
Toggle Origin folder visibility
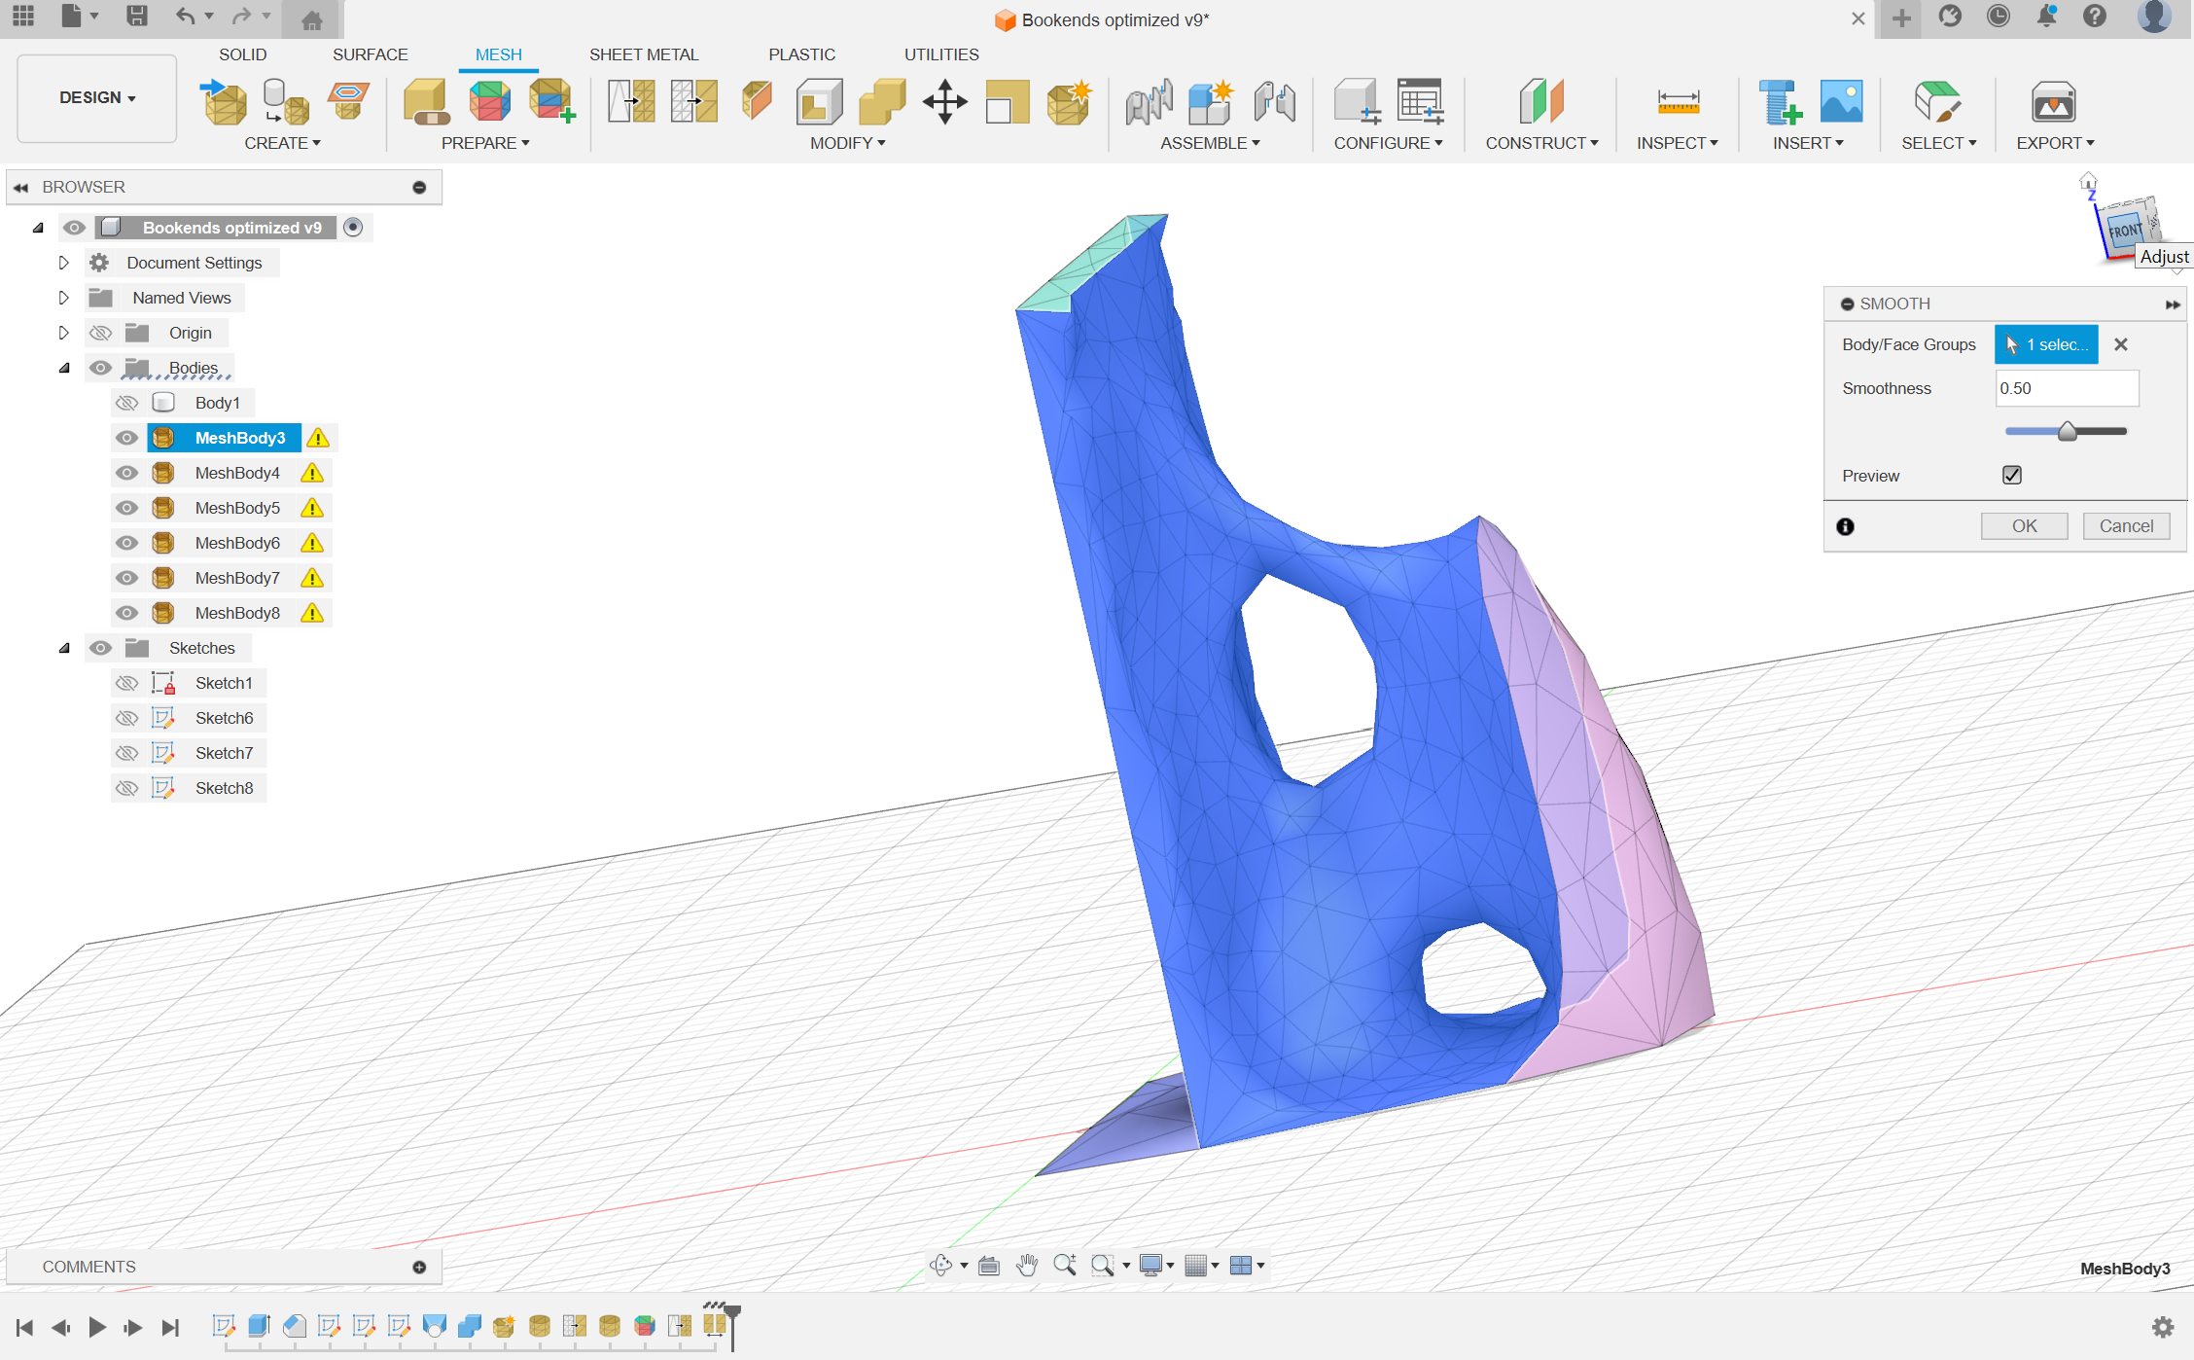point(100,333)
